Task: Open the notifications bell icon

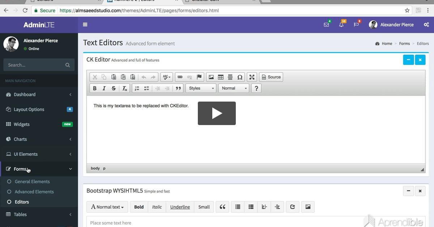Action: pos(341,25)
